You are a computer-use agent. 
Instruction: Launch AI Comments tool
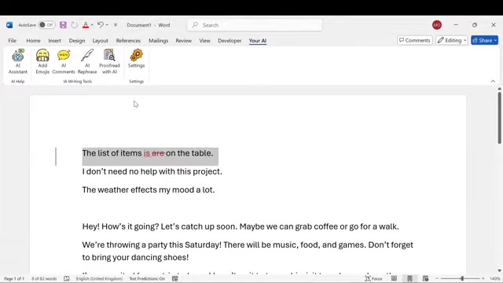click(x=64, y=61)
